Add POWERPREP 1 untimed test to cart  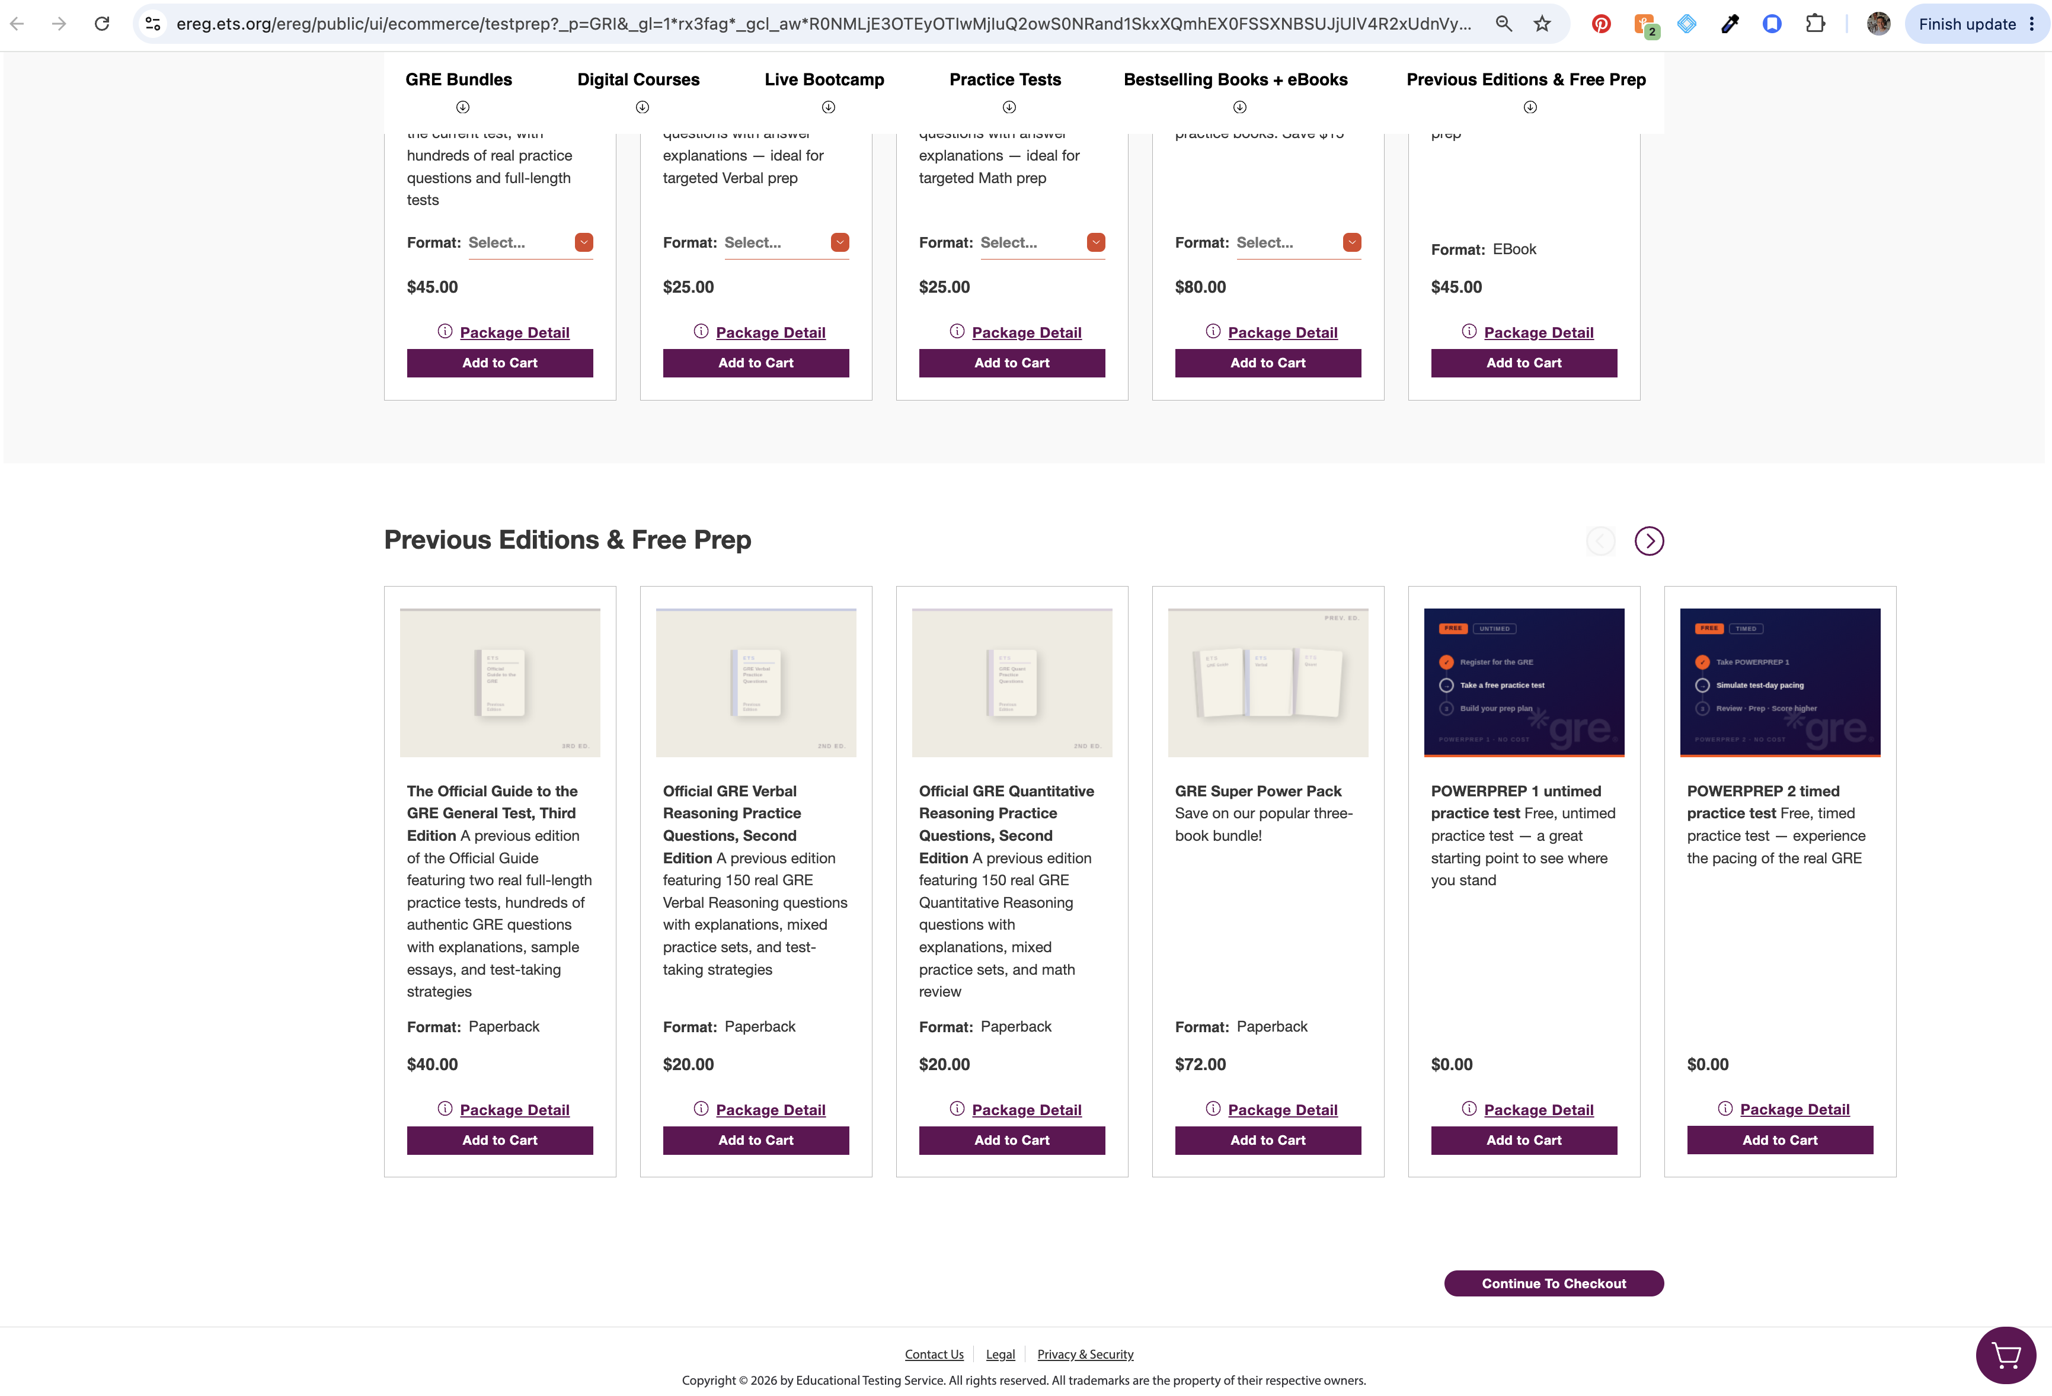[1524, 1140]
